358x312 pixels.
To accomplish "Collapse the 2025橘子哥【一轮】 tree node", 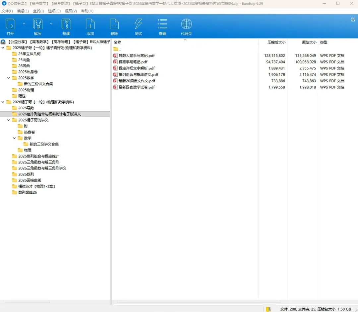I will (x=3, y=48).
